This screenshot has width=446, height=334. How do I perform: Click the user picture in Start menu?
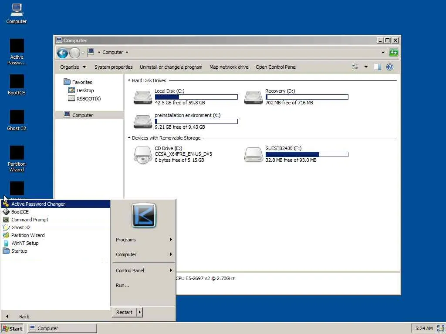(x=144, y=216)
